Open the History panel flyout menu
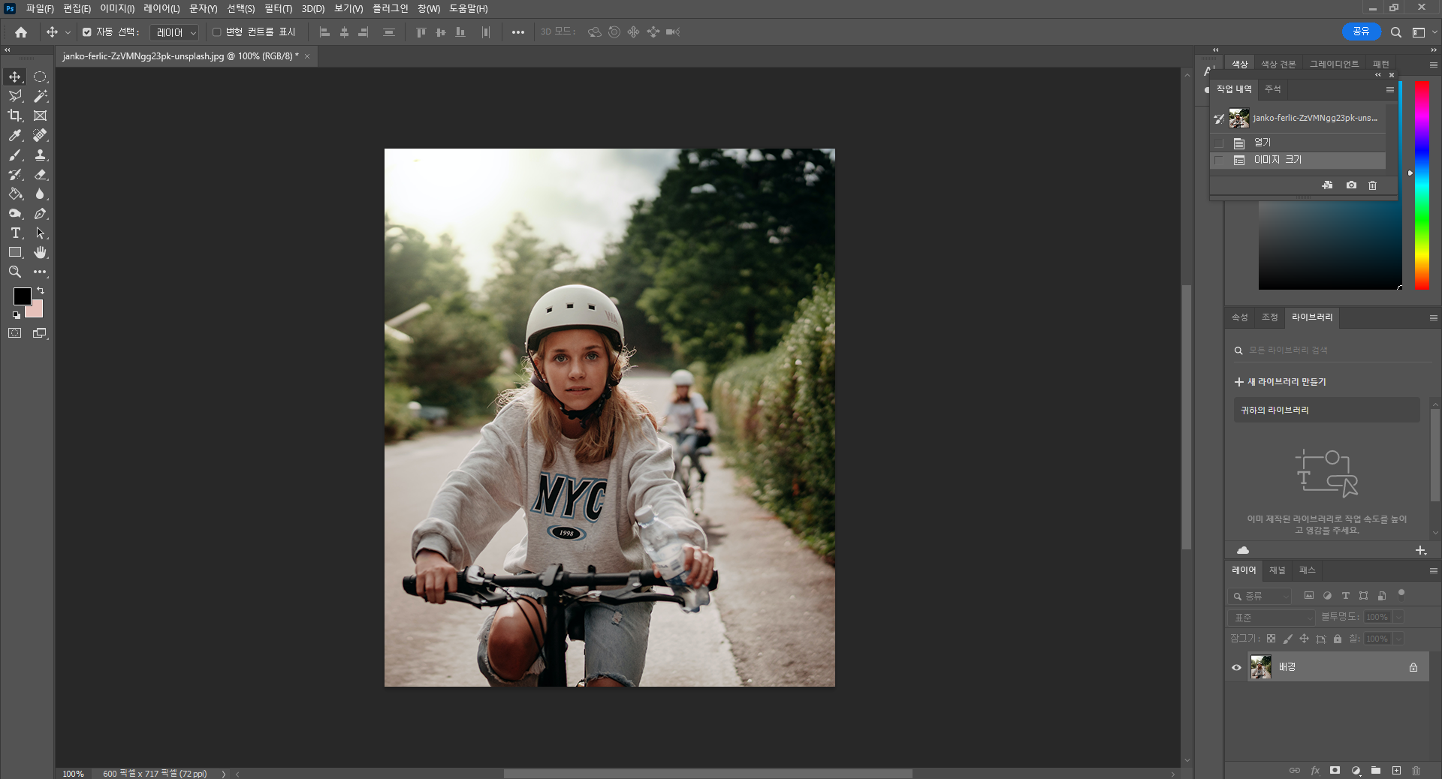 tap(1389, 89)
